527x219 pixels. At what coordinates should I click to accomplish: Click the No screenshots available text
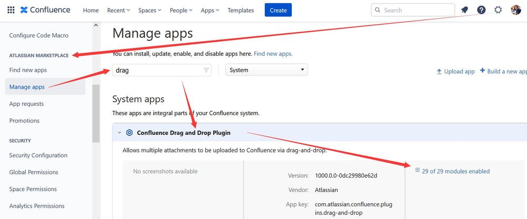(x=165, y=171)
